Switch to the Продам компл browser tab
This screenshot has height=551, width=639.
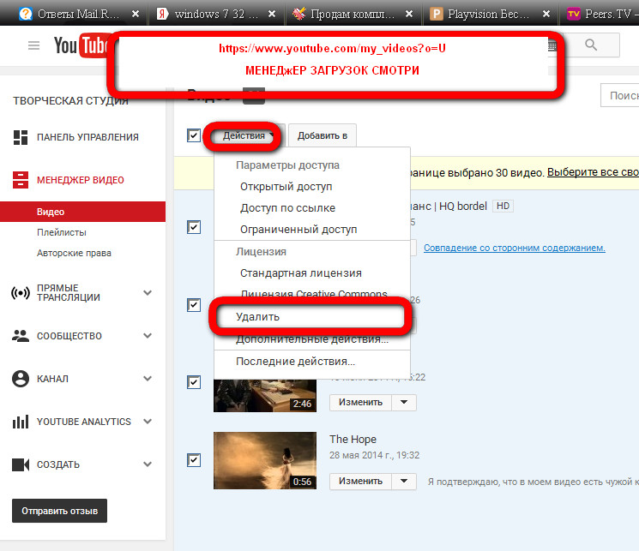353,15
